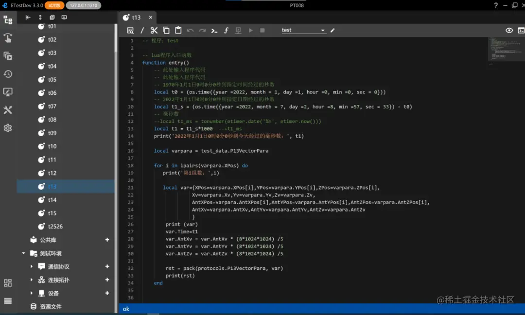The width and height of the screenshot is (525, 315).
Task: Expand the 设备 tree node
Action: pos(32,293)
